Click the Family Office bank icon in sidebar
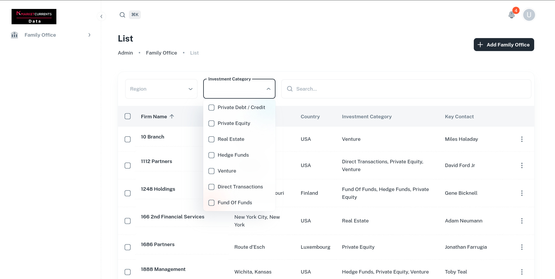Screen dimensions: 555x279 (14, 35)
